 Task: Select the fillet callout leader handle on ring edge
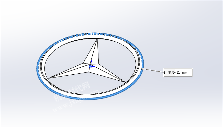[x=142, y=69]
